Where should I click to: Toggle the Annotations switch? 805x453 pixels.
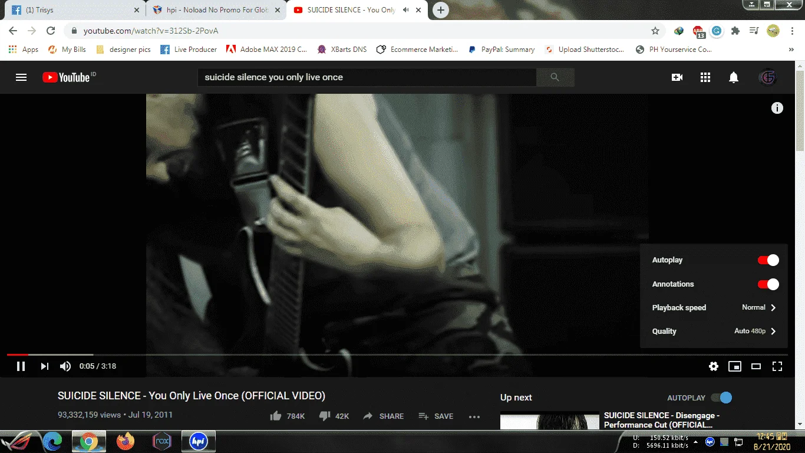click(768, 284)
